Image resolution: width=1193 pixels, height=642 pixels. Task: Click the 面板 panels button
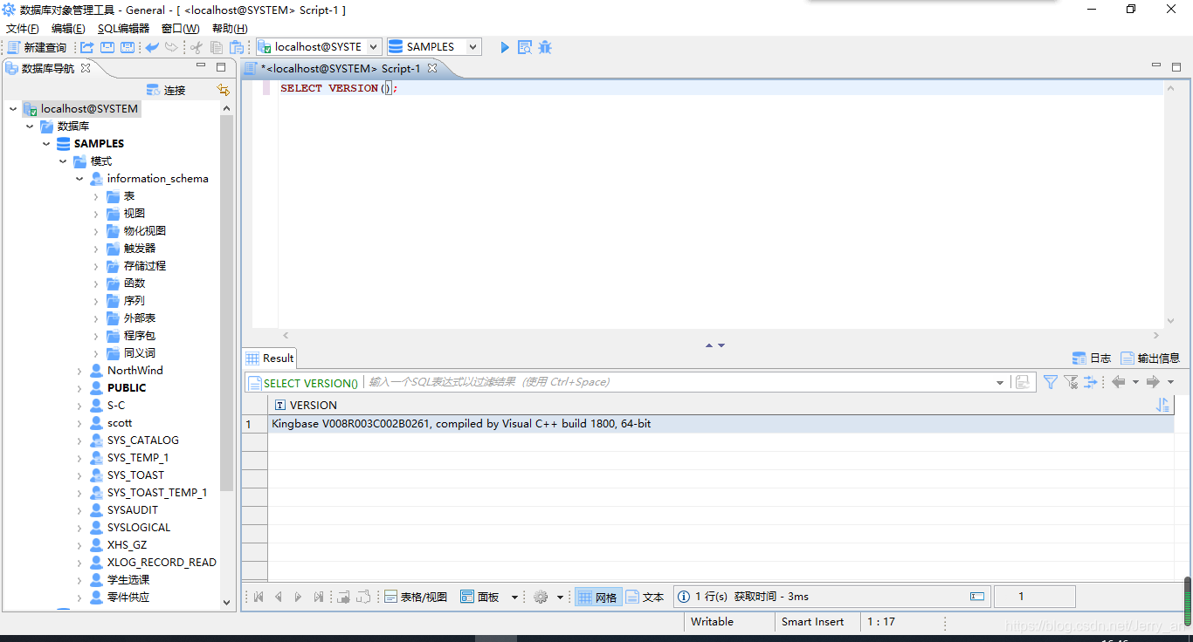[x=480, y=597]
